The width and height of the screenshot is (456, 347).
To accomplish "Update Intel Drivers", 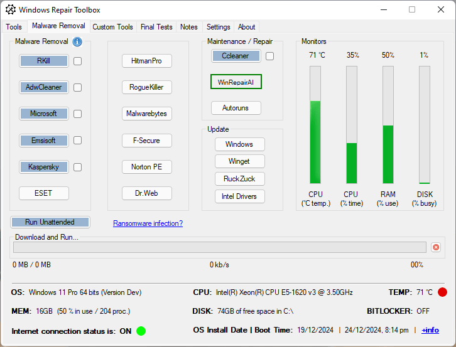I will click(x=240, y=196).
